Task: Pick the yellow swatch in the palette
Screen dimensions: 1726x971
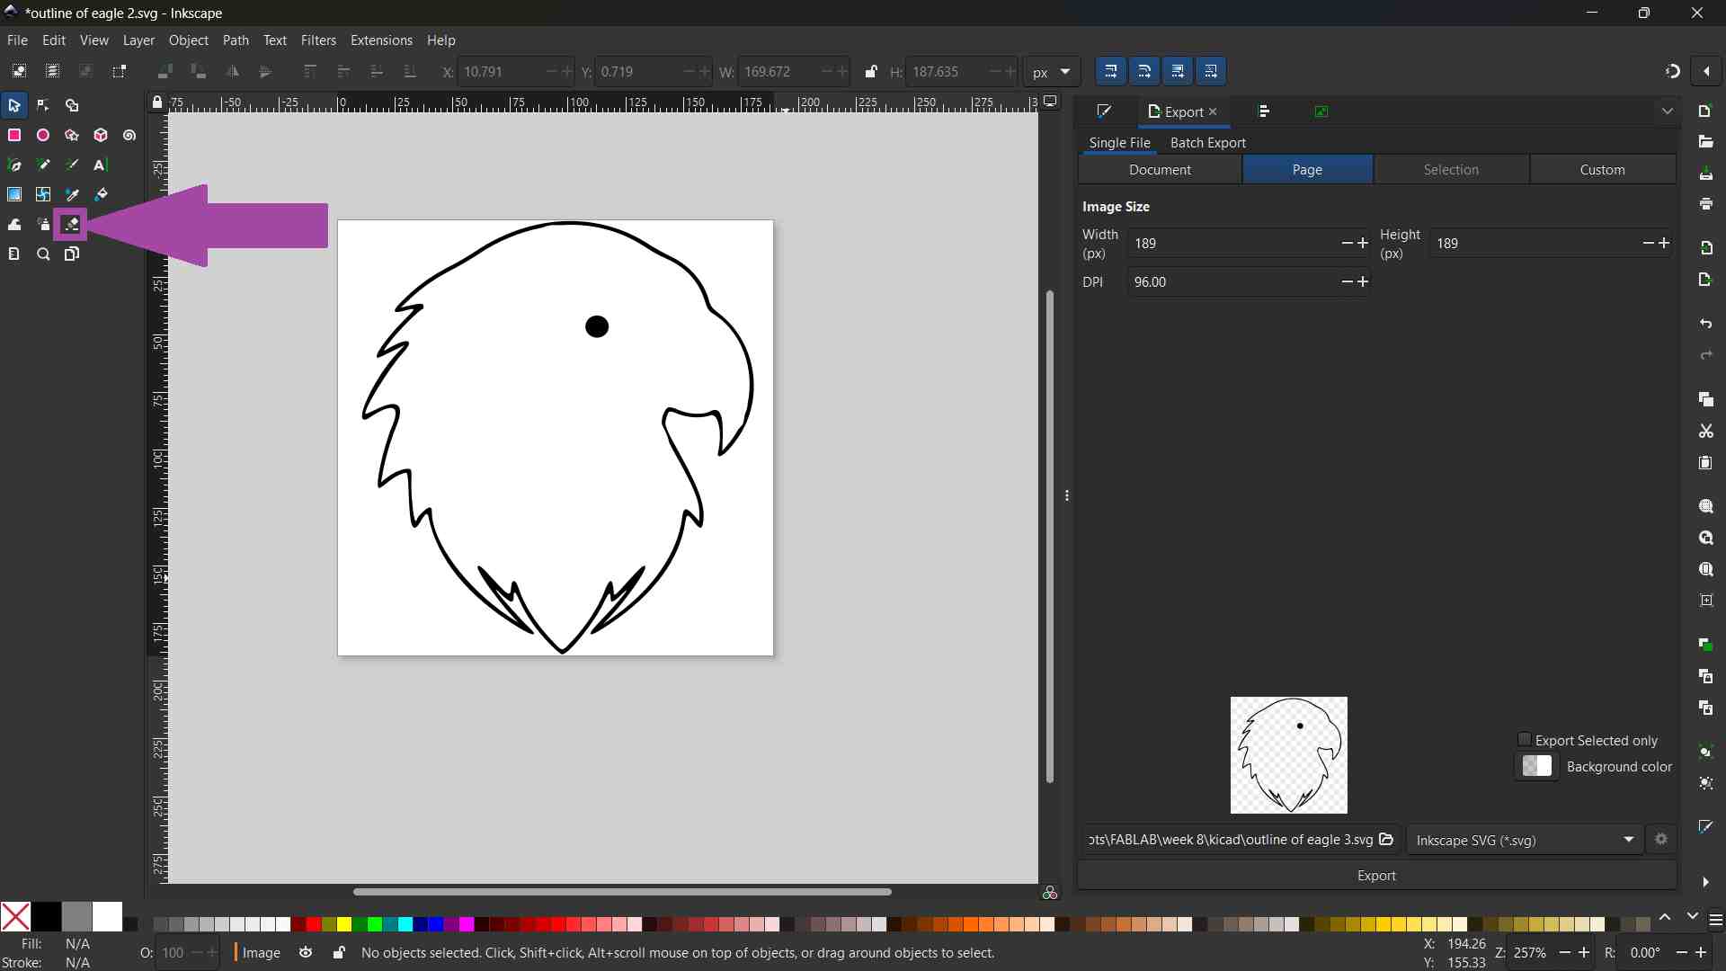Action: tap(344, 924)
